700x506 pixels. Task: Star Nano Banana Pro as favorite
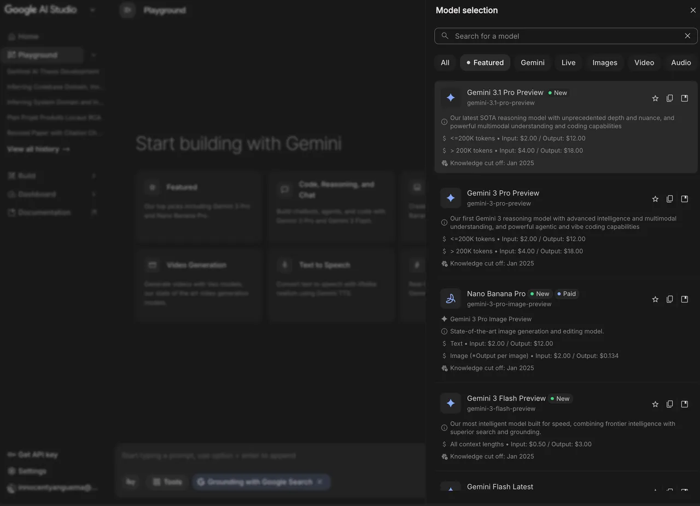click(655, 299)
